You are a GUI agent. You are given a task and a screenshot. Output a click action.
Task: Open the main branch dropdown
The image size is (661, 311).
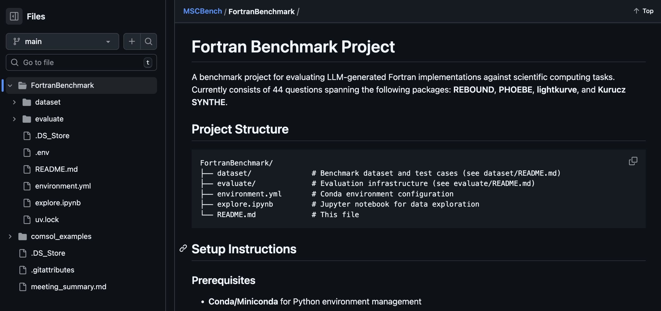coord(62,41)
